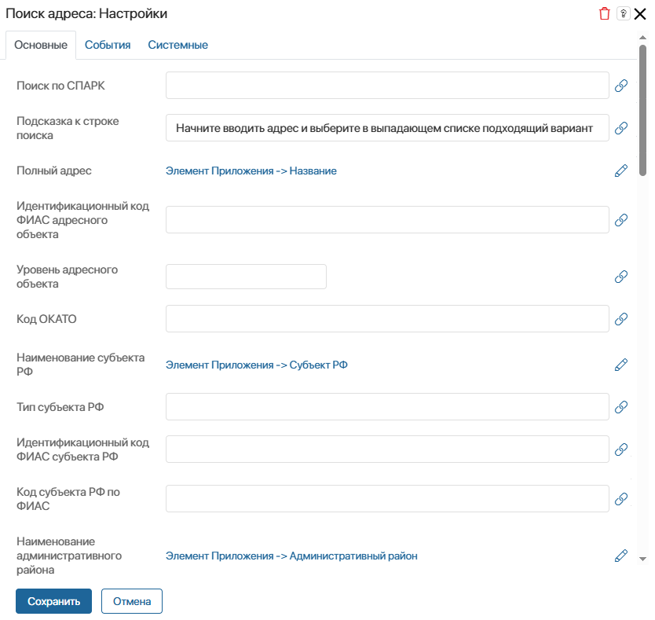The width and height of the screenshot is (655, 620).
Task: Click into the Код ОКАТО text field
Action: pos(387,319)
